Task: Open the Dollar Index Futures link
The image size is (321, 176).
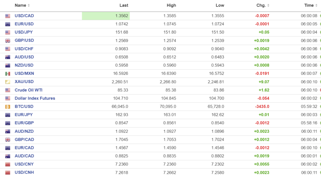Action: [x=35, y=98]
